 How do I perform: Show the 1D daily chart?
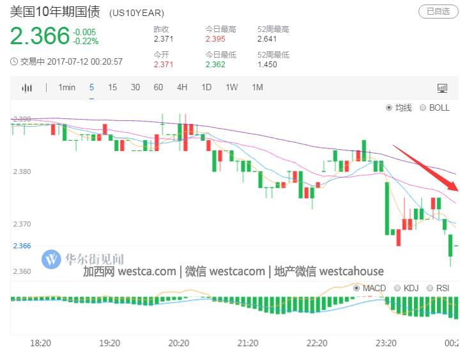206,88
